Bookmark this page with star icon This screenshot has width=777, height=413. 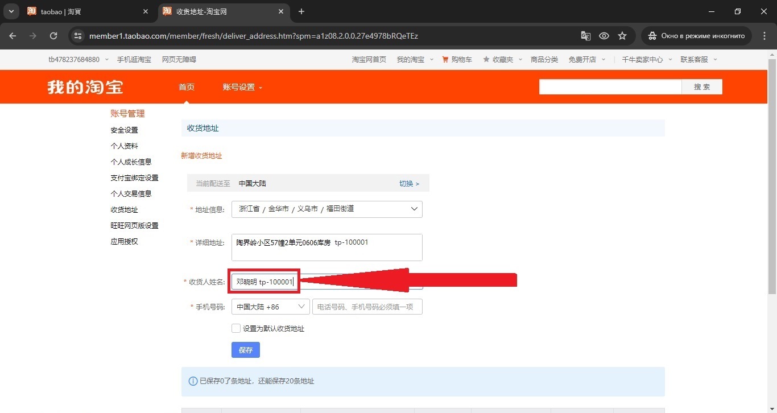(x=622, y=36)
